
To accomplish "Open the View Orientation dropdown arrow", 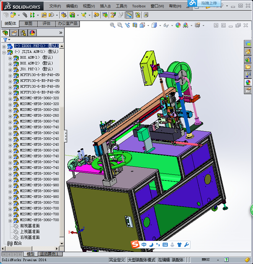I will (x=148, y=25).
